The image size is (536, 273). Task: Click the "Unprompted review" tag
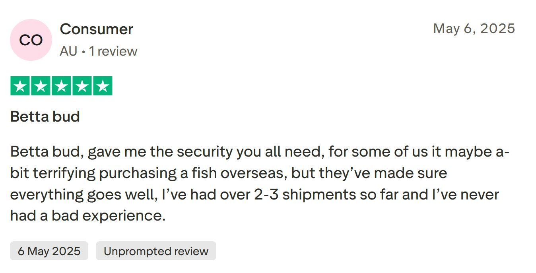coord(156,251)
